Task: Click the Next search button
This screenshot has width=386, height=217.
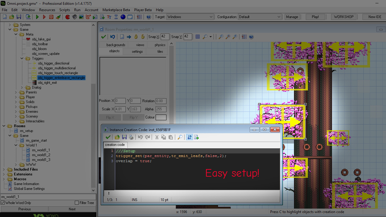Action: (x=72, y=209)
